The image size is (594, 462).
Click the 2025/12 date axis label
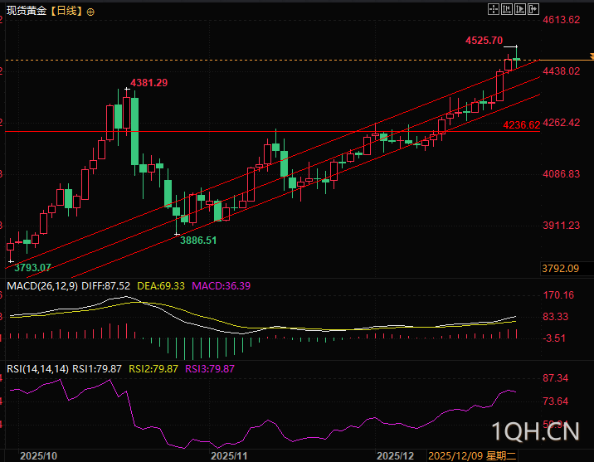point(396,455)
